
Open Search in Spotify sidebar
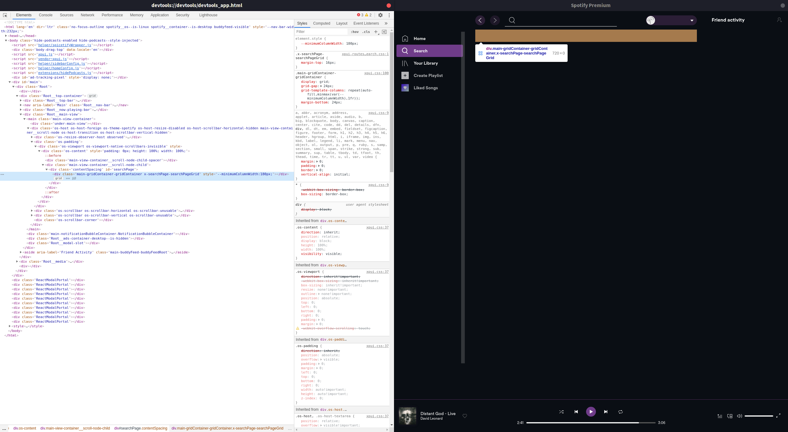pyautogui.click(x=429, y=51)
